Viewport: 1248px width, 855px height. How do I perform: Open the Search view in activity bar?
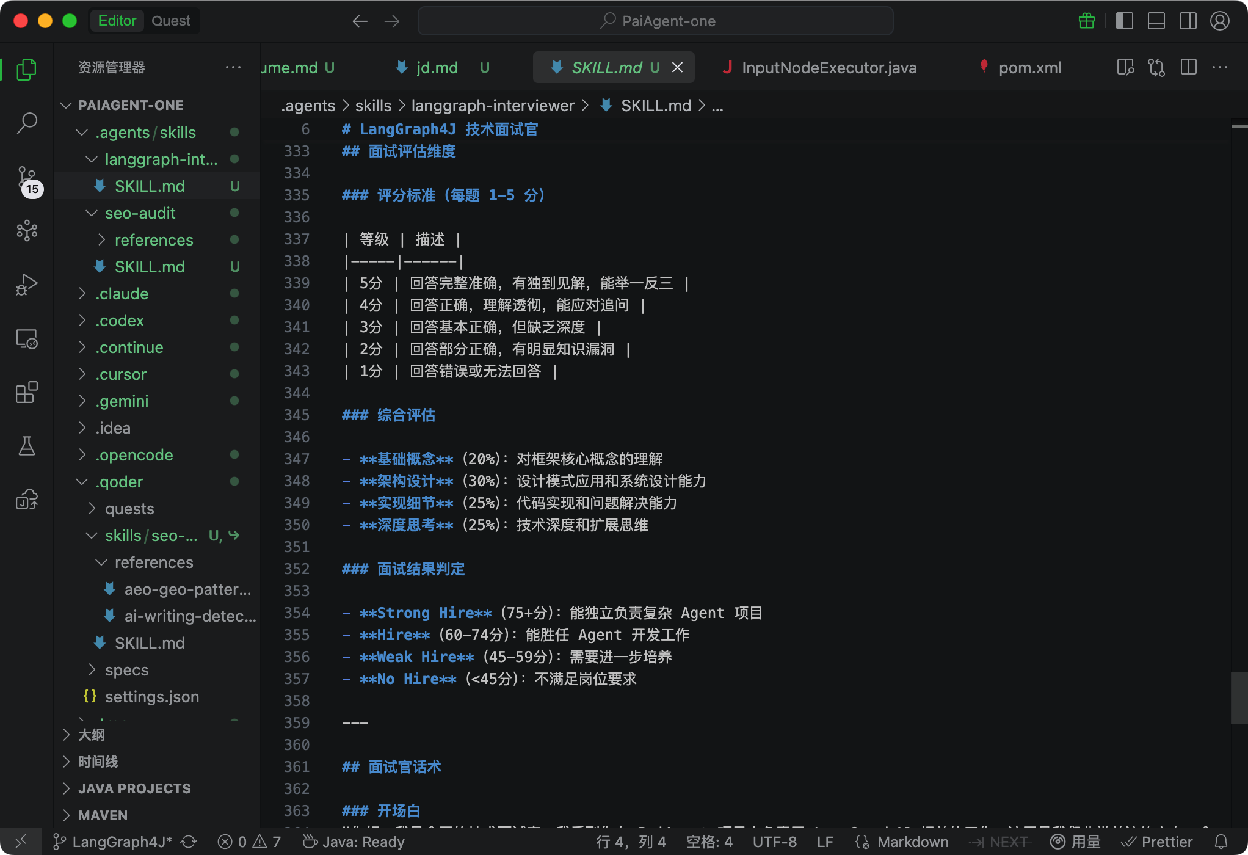pos(27,123)
